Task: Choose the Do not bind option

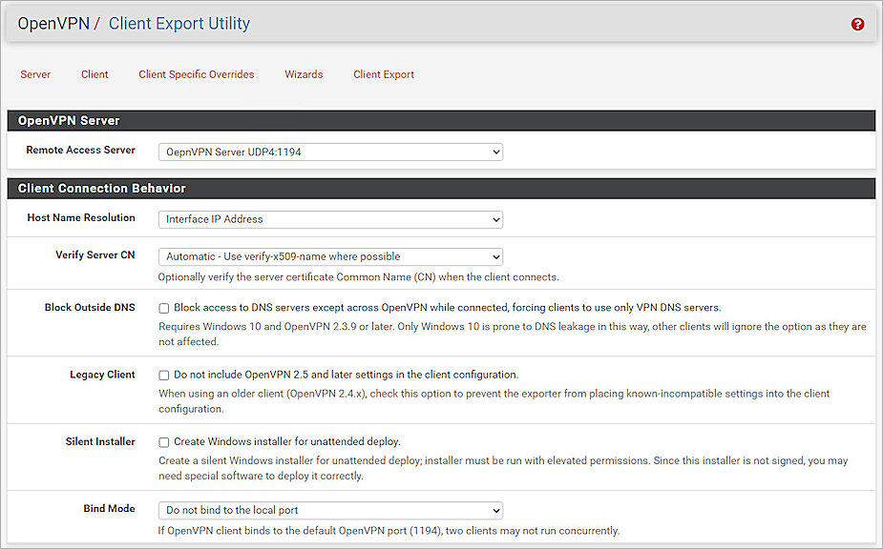Action: point(329,510)
